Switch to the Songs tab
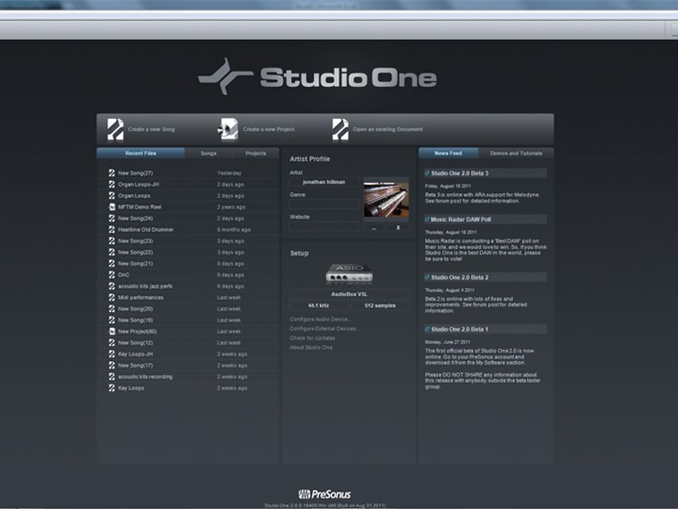 (207, 153)
